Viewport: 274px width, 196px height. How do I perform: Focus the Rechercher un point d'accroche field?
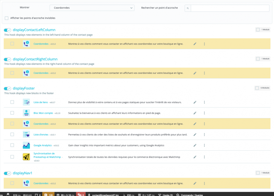click(230, 8)
